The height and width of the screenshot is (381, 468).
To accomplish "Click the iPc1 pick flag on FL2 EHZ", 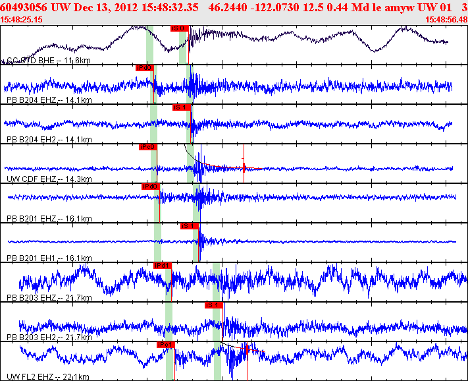I will pos(166,345).
